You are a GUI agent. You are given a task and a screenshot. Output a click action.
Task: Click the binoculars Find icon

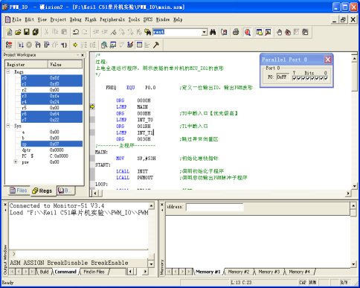pos(213,32)
